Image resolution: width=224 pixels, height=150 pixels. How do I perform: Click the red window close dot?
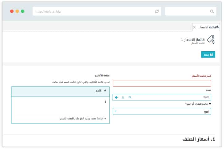point(12,11)
